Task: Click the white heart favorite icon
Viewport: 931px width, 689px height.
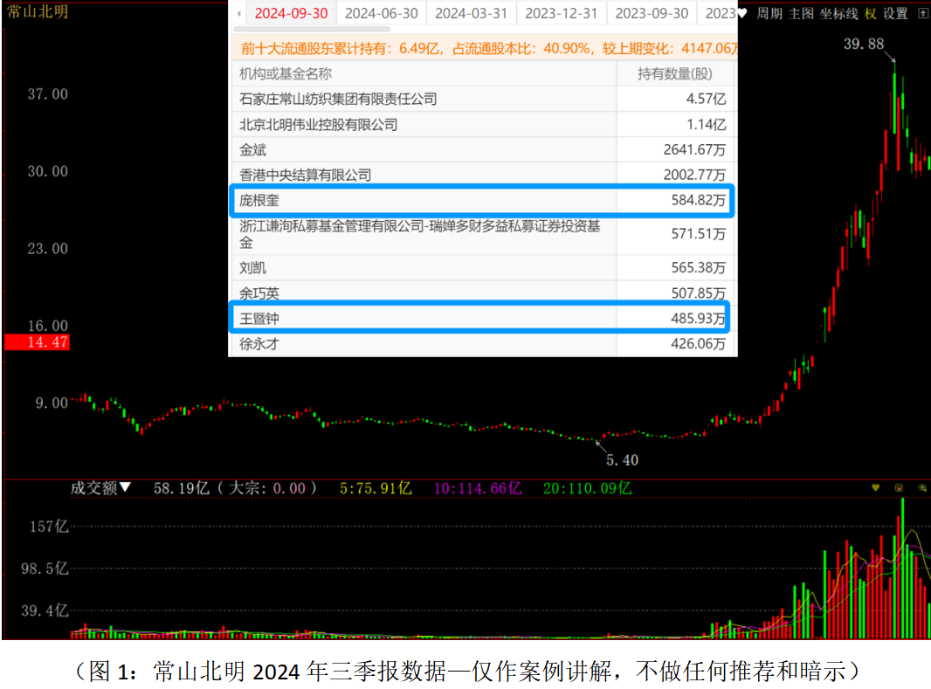Action: [742, 14]
